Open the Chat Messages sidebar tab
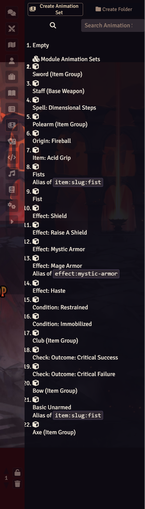The height and width of the screenshot is (509, 145). coord(12,13)
